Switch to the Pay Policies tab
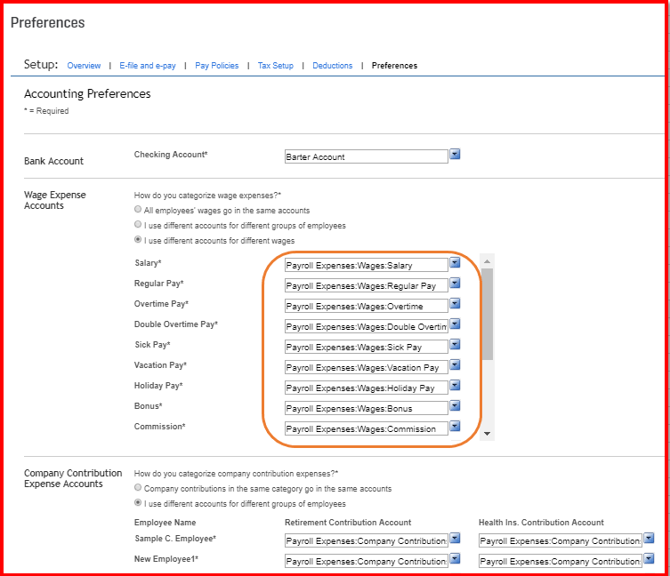 click(x=217, y=66)
